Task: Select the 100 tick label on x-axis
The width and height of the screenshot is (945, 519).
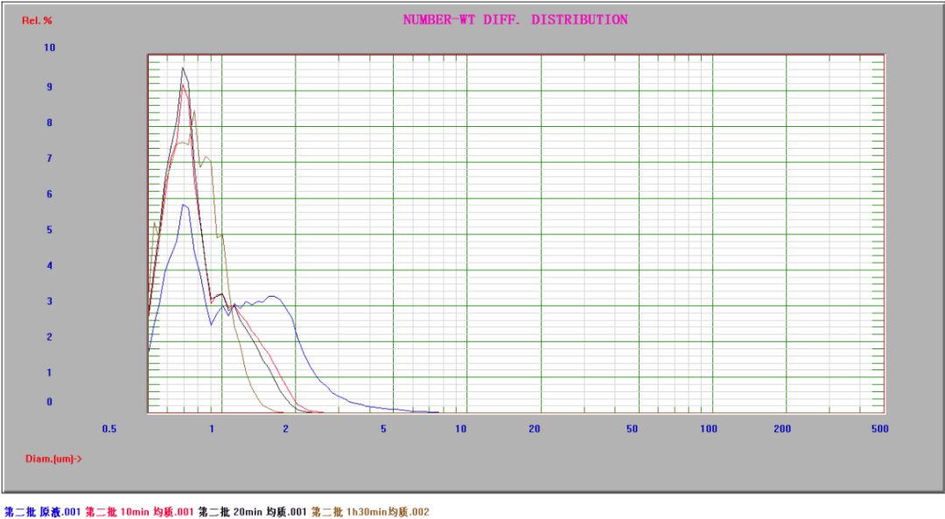Action: (x=709, y=429)
